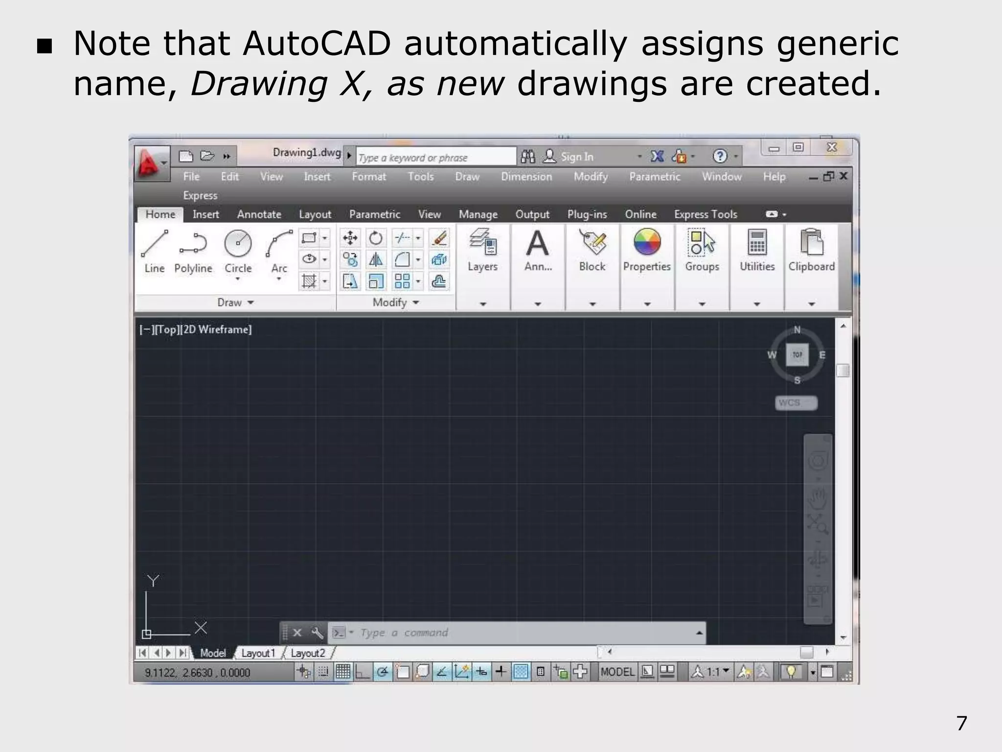This screenshot has width=1002, height=752.
Task: Open the Properties color wheel panel
Action: (x=647, y=249)
